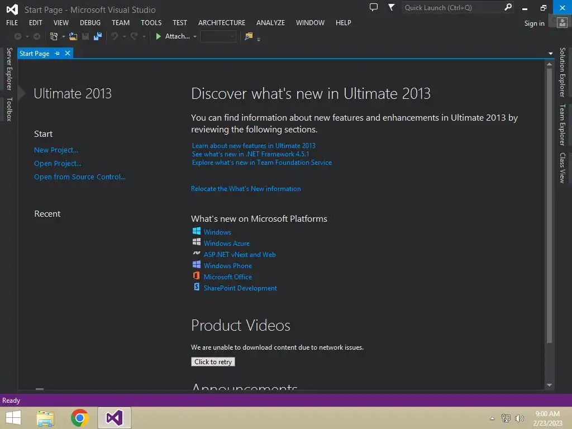Viewport: 572px width, 429px height.
Task: Open the Team Explorer side tab
Action: [x=562, y=125]
